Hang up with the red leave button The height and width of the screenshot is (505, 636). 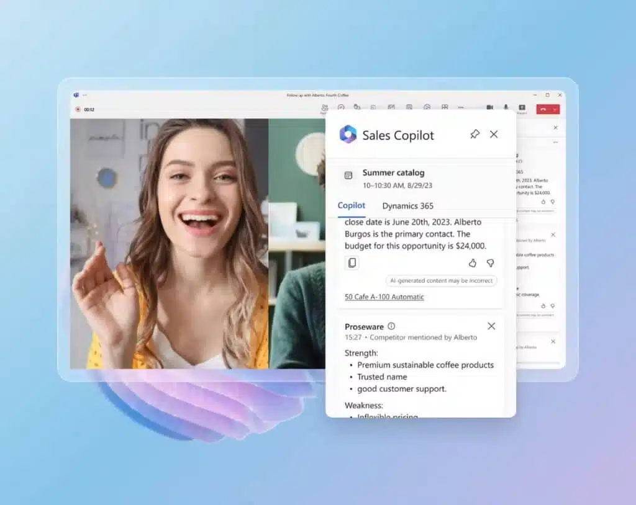[x=543, y=109]
